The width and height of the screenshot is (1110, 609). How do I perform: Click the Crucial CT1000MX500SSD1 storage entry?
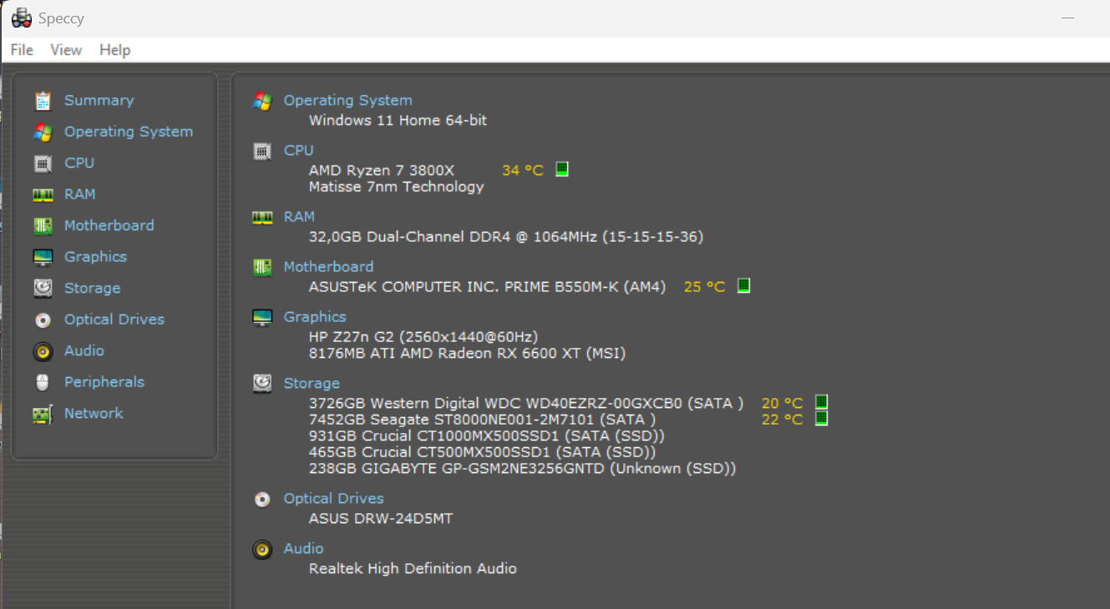point(487,435)
